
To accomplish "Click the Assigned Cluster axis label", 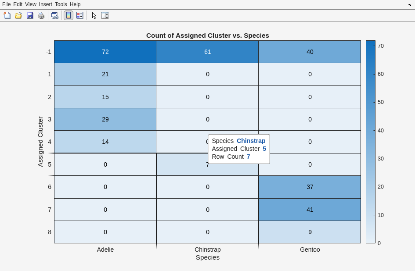I will [x=40, y=141].
